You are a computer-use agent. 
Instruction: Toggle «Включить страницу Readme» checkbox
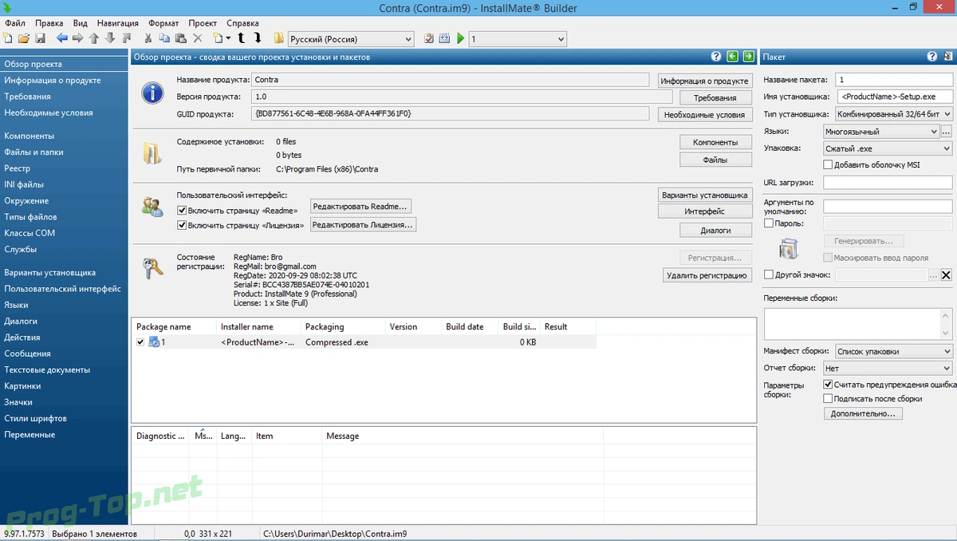(181, 211)
